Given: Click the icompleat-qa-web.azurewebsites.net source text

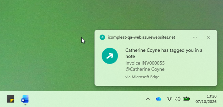Looking at the screenshot, I should [x=141, y=38].
